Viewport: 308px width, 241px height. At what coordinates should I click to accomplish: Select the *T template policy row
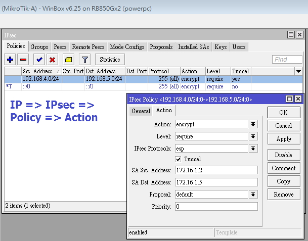point(153,86)
